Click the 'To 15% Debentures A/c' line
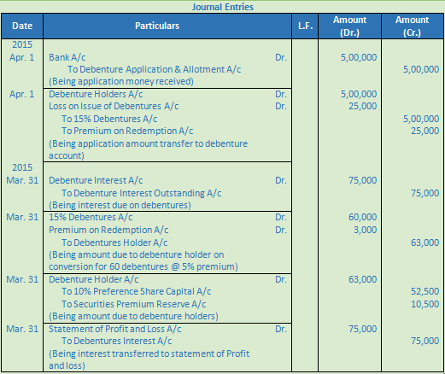 [x=109, y=119]
